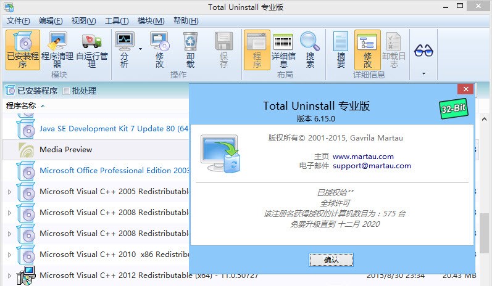Click the 保存 floppy disk button
The width and height of the screenshot is (492, 286).
(223, 50)
